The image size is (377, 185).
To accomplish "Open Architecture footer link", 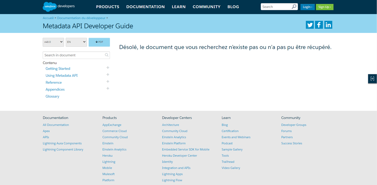I will tap(171, 125).
